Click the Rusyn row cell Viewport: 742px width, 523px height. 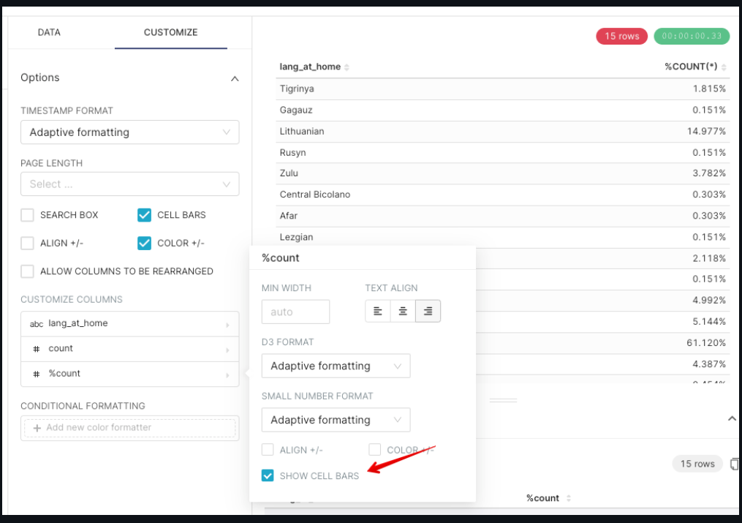click(x=292, y=152)
